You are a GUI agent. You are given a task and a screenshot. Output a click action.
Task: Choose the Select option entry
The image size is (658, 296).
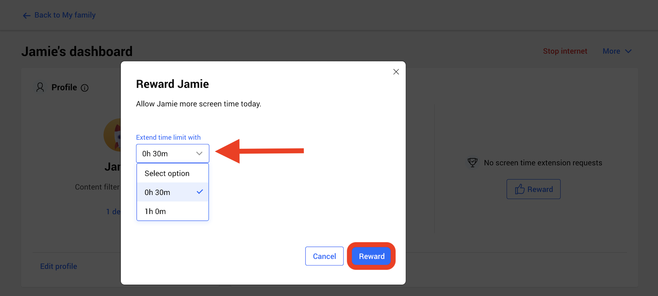pos(172,173)
